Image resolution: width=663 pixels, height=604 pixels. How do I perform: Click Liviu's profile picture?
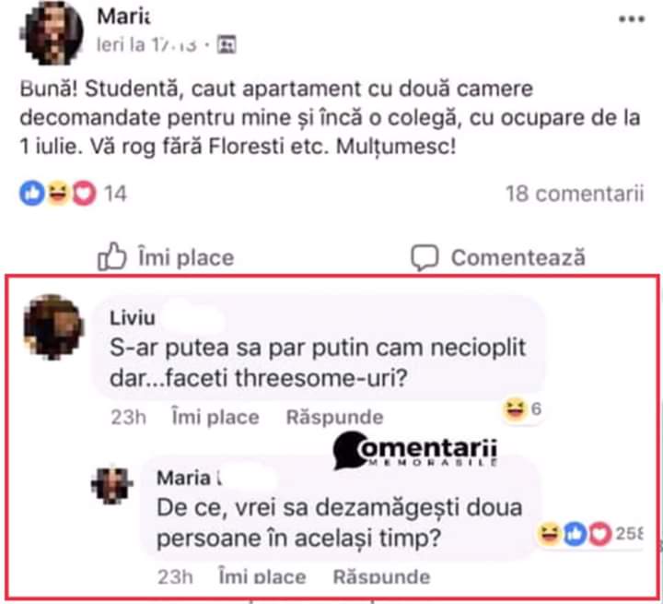(x=51, y=327)
